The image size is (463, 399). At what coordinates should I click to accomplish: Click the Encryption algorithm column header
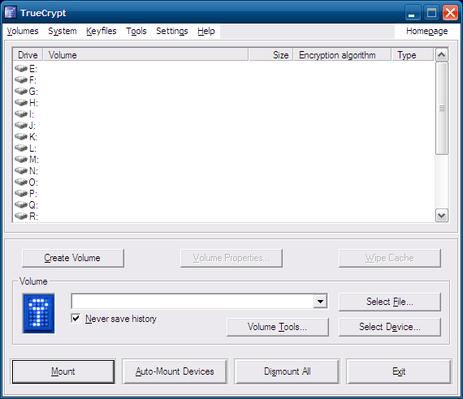343,55
